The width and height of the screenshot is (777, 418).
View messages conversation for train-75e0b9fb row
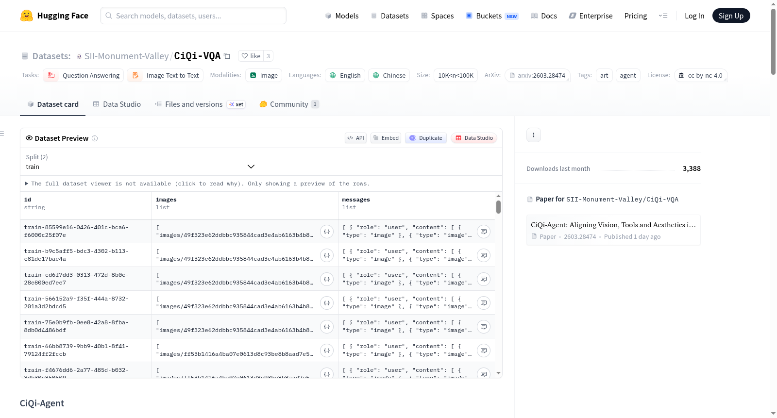click(x=484, y=327)
